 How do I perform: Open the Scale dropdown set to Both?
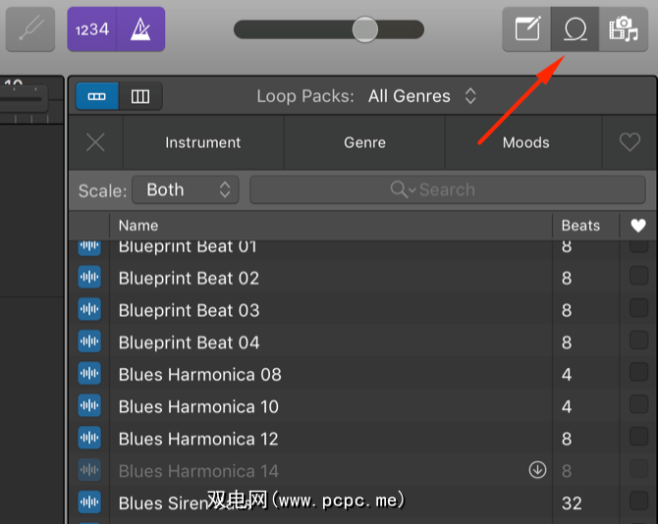pos(186,189)
